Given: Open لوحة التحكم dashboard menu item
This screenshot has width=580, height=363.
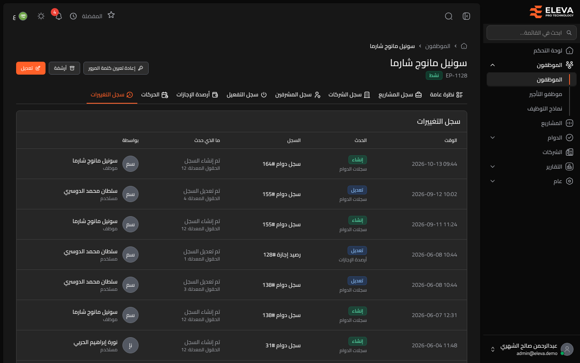Looking at the screenshot, I should (x=532, y=50).
